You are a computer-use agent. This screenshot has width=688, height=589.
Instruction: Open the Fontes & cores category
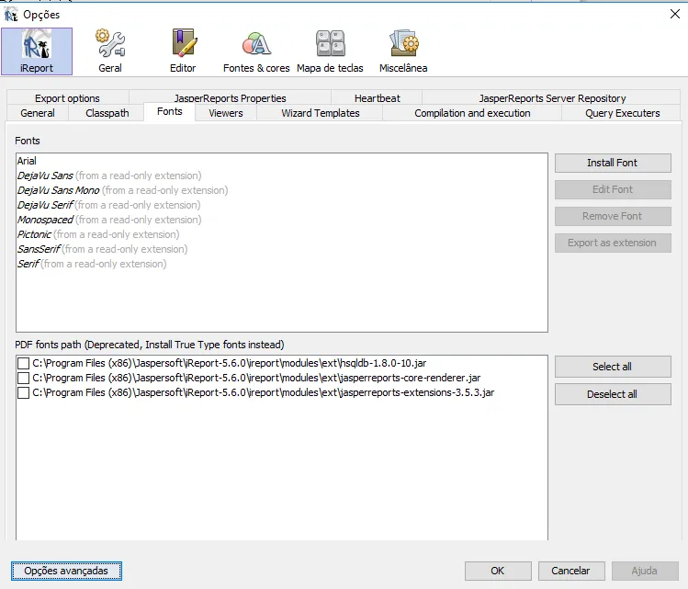pos(256,51)
